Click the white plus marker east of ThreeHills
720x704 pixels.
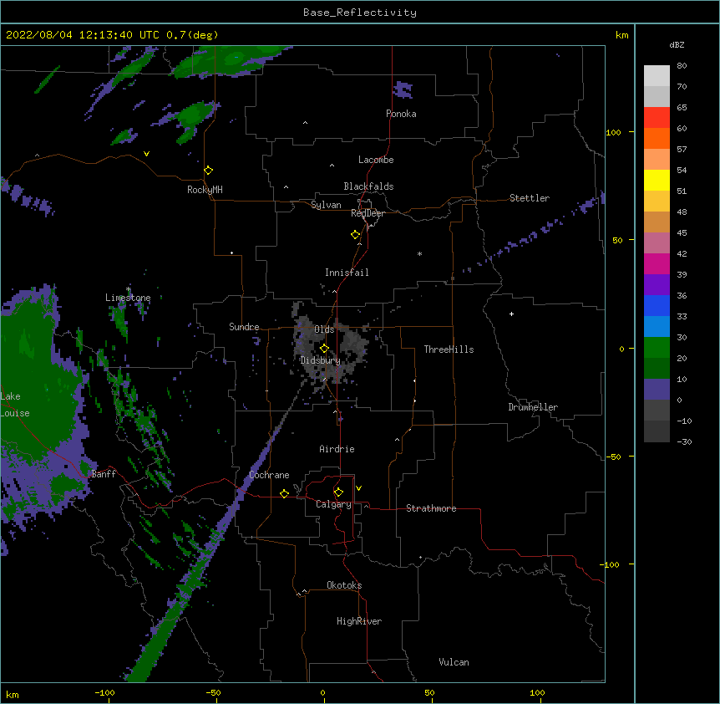[x=511, y=314]
